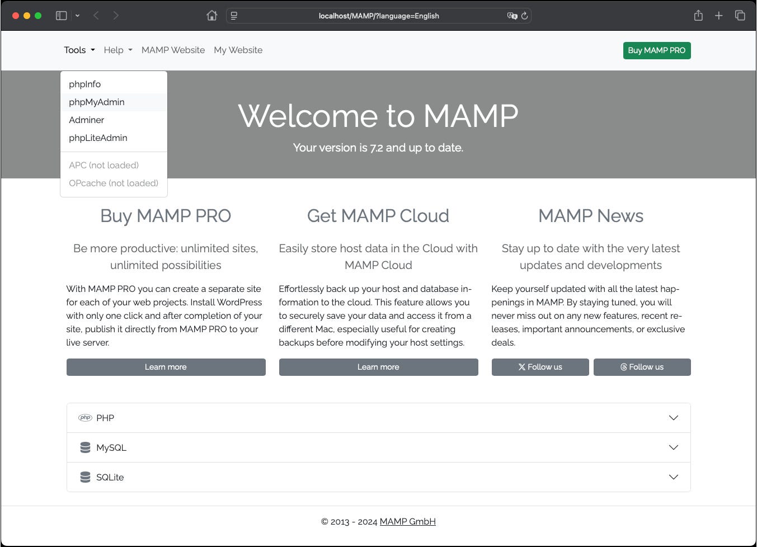Open a new tab with the plus icon

tap(719, 16)
